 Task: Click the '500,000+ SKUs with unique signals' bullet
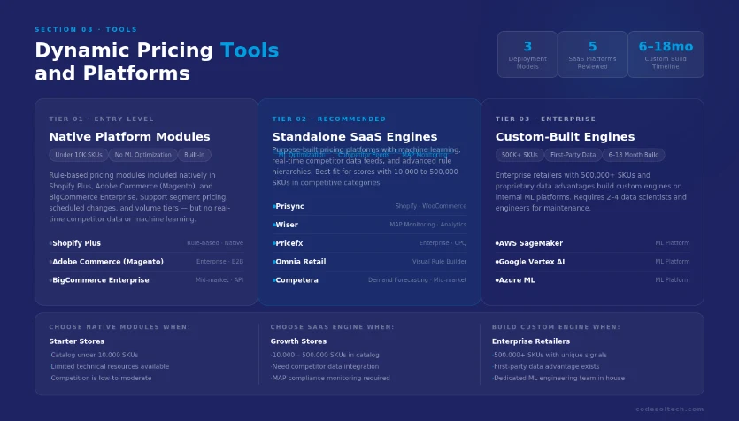(550, 355)
